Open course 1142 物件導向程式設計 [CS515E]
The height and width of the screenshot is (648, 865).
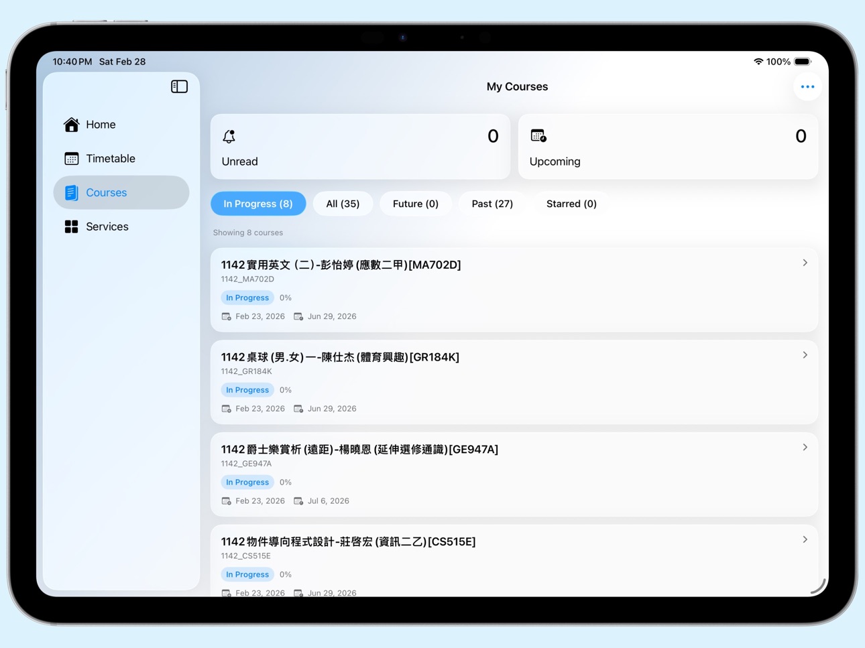coord(514,561)
